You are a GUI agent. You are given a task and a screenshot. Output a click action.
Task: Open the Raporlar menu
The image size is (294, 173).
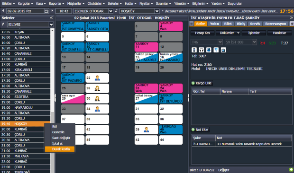56,4
